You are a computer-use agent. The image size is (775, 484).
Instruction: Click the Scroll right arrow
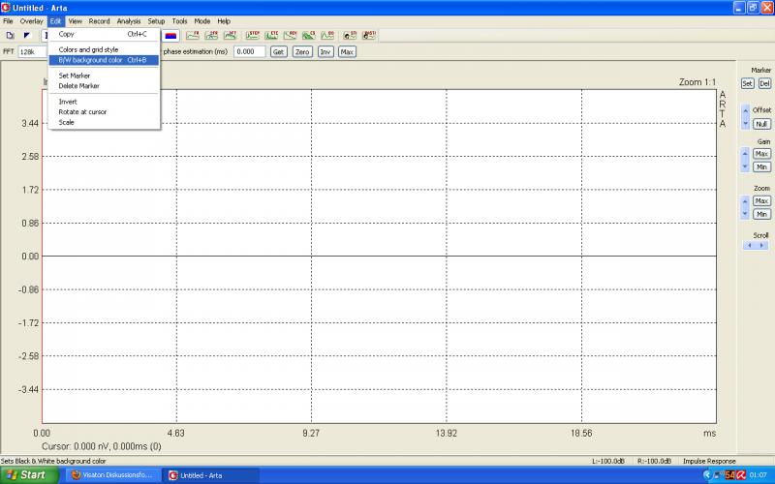point(762,246)
